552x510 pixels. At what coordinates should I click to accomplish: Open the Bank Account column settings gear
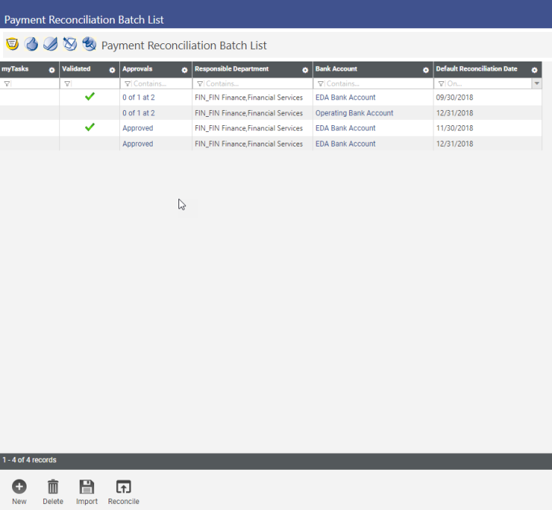tap(426, 70)
